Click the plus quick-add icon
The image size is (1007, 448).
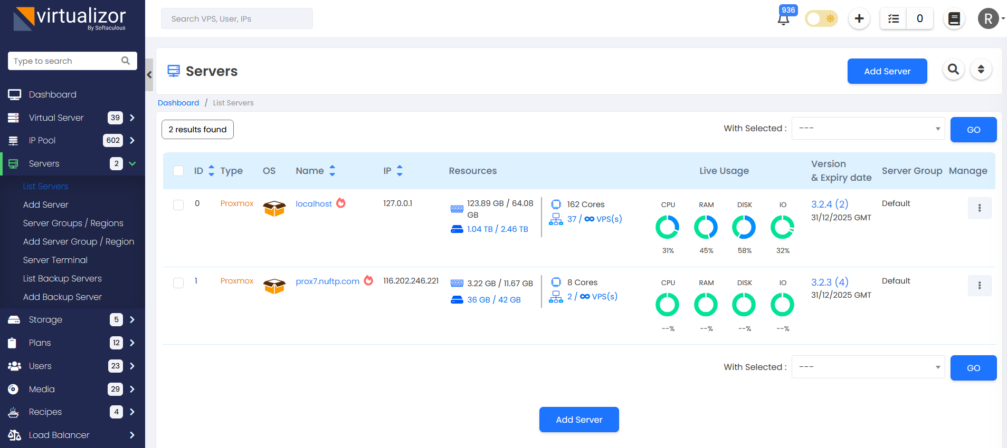[x=859, y=19]
